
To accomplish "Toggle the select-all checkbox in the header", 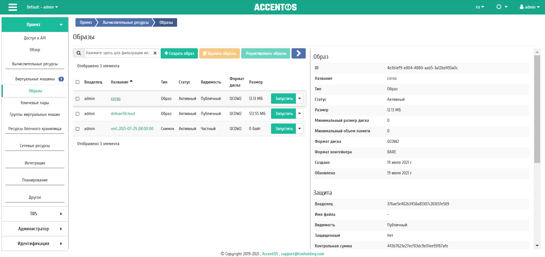I will point(77,82).
